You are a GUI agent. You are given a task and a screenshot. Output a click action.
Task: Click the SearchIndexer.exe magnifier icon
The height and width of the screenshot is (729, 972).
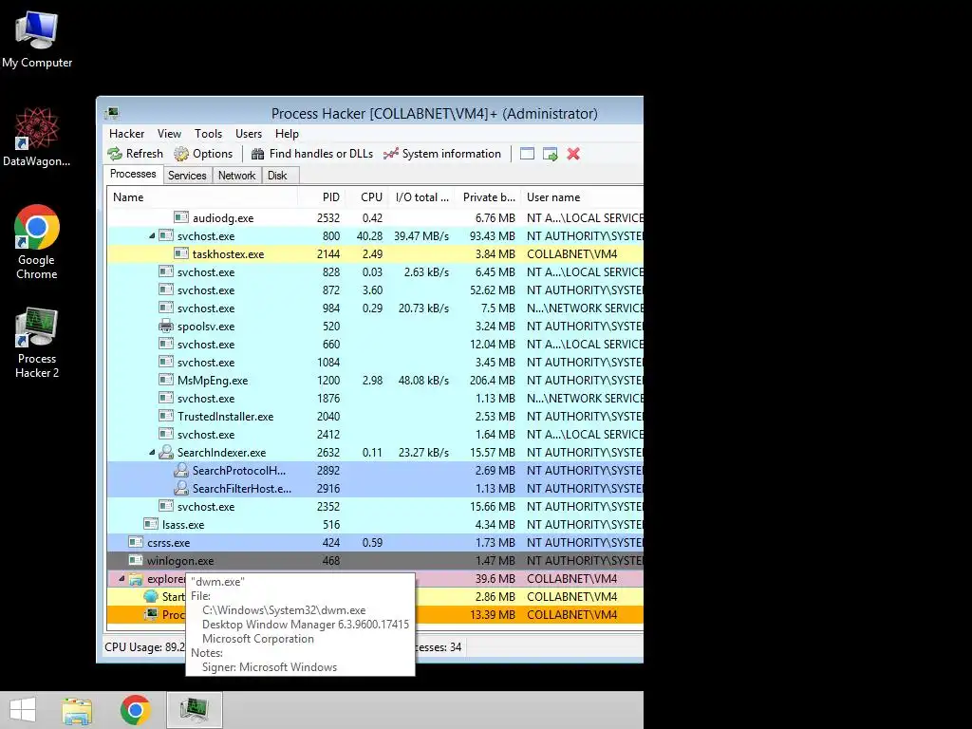(x=166, y=452)
